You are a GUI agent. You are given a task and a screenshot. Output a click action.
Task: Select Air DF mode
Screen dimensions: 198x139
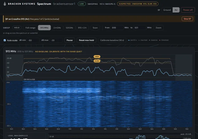176,10
